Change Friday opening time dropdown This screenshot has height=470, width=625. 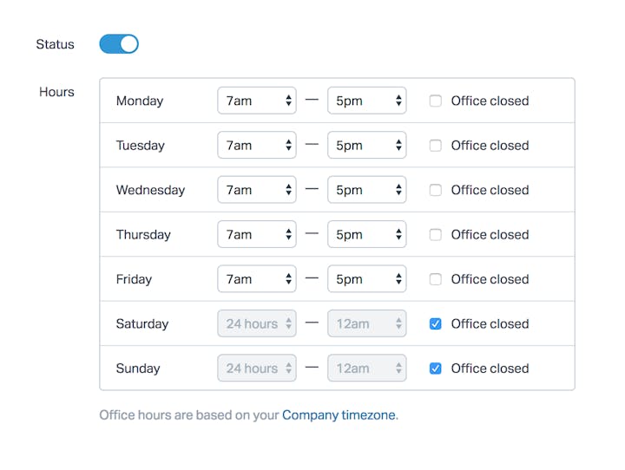point(256,279)
